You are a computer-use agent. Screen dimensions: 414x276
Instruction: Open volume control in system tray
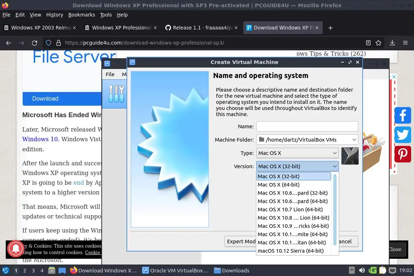(x=362, y=271)
